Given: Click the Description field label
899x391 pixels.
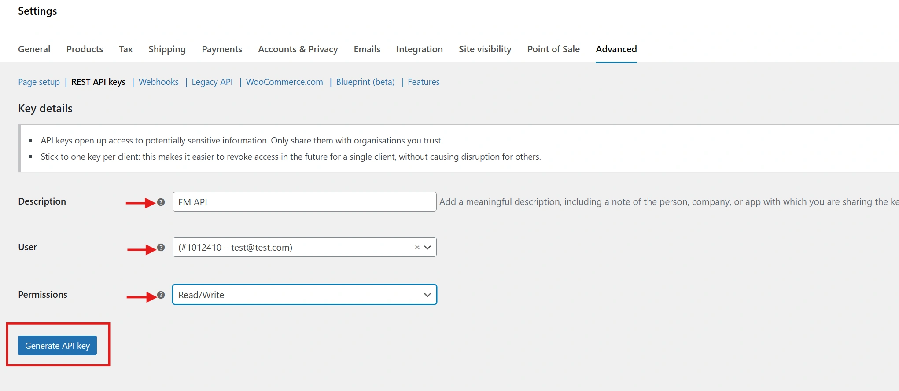Looking at the screenshot, I should coord(42,201).
